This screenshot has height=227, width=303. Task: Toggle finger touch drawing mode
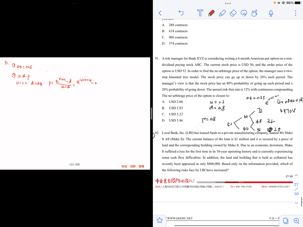(x=254, y=13)
